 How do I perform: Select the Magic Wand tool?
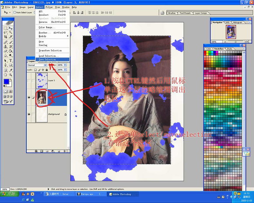(11, 32)
